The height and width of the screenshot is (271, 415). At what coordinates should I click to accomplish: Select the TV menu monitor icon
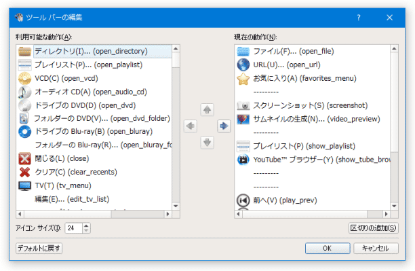click(x=24, y=185)
